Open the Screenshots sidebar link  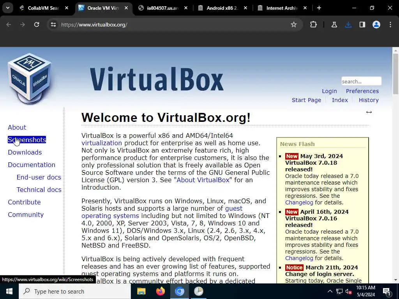point(27,140)
